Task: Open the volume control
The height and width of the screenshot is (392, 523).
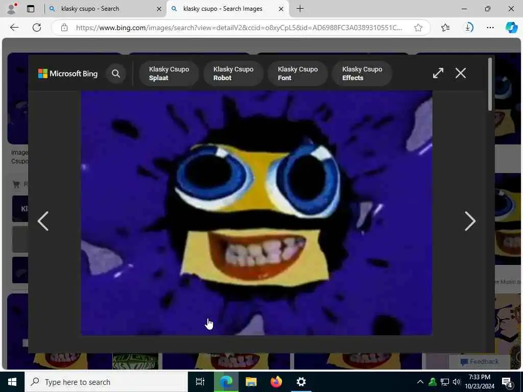Action: click(x=456, y=382)
